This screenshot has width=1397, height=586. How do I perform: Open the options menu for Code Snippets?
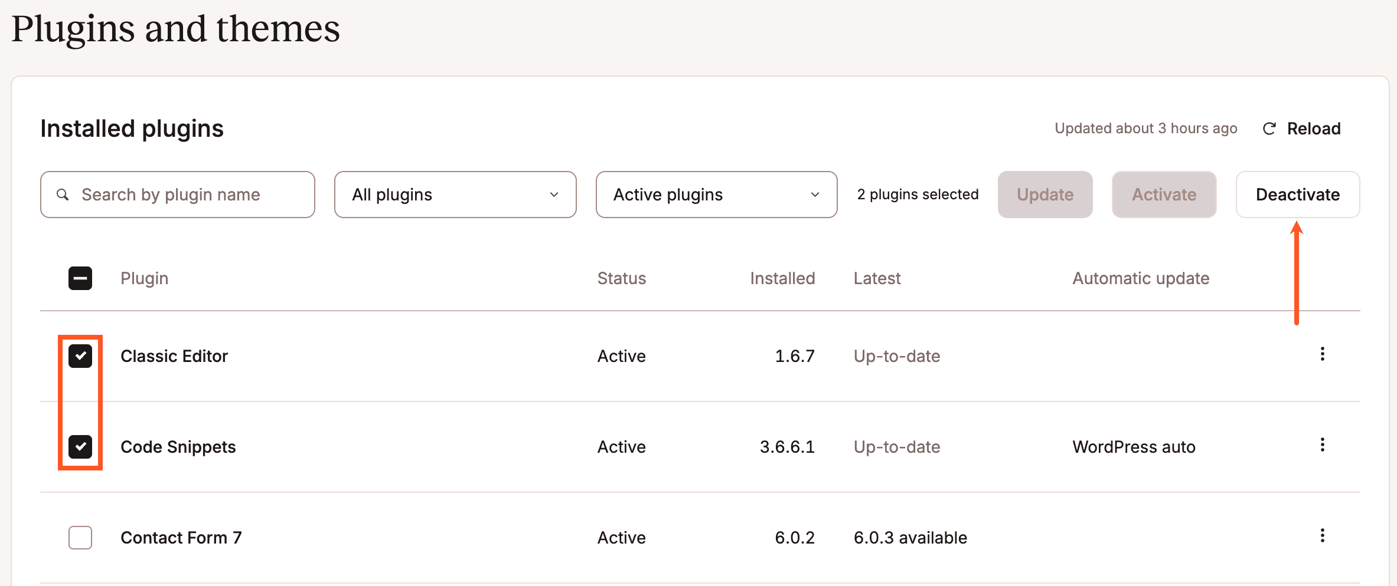click(x=1323, y=446)
